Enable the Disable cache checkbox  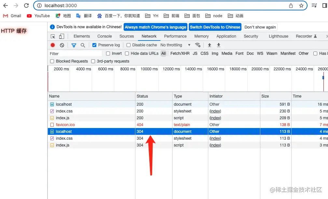pos(129,45)
